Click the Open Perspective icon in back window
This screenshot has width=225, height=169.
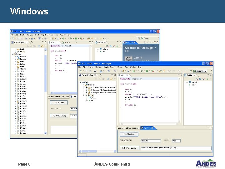pos(139,38)
